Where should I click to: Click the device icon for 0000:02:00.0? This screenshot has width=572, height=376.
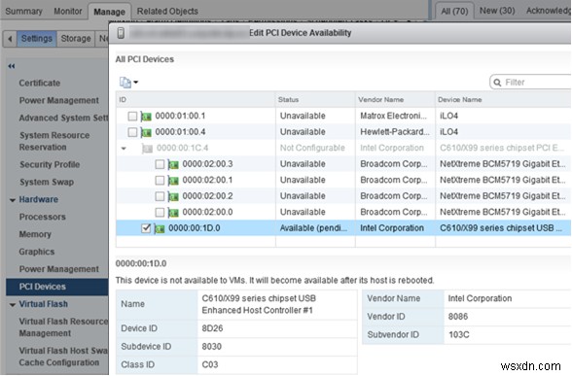coord(173,213)
